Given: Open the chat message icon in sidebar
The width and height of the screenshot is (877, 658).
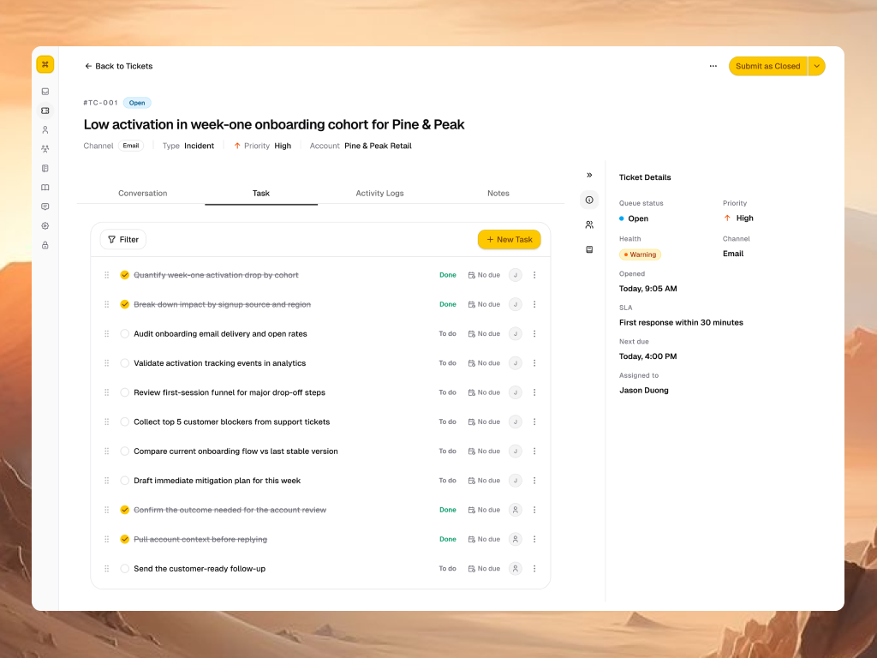Looking at the screenshot, I should 45,206.
